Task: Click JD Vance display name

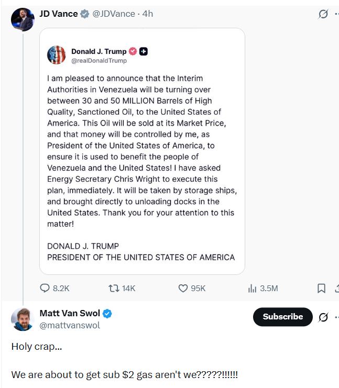Action: [x=58, y=14]
